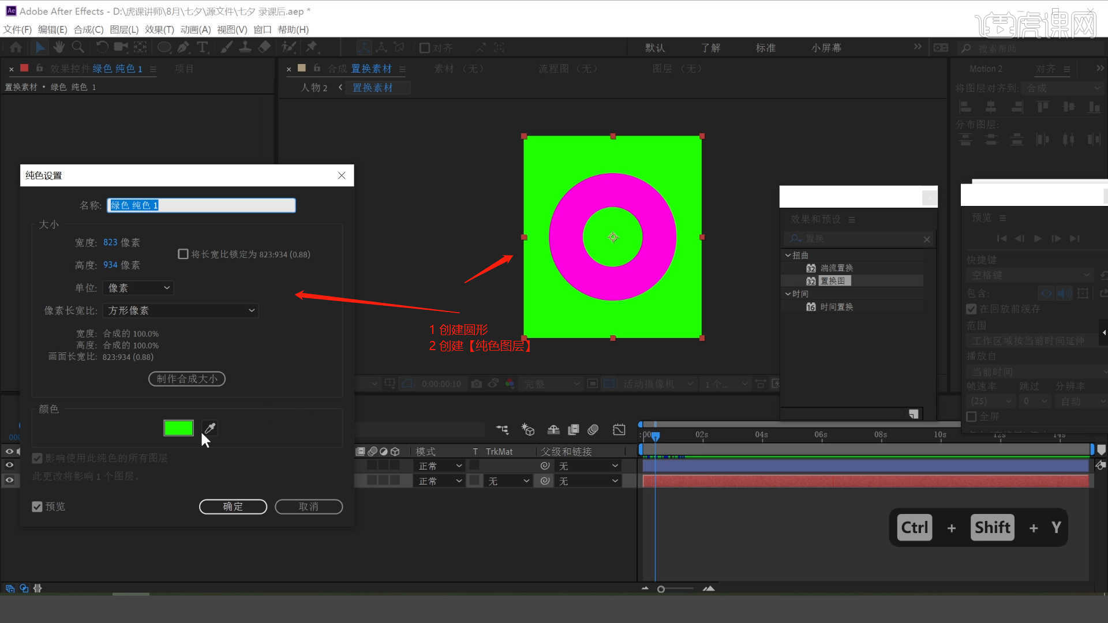Click the 确定 button
This screenshot has height=623, width=1108.
[x=233, y=506]
